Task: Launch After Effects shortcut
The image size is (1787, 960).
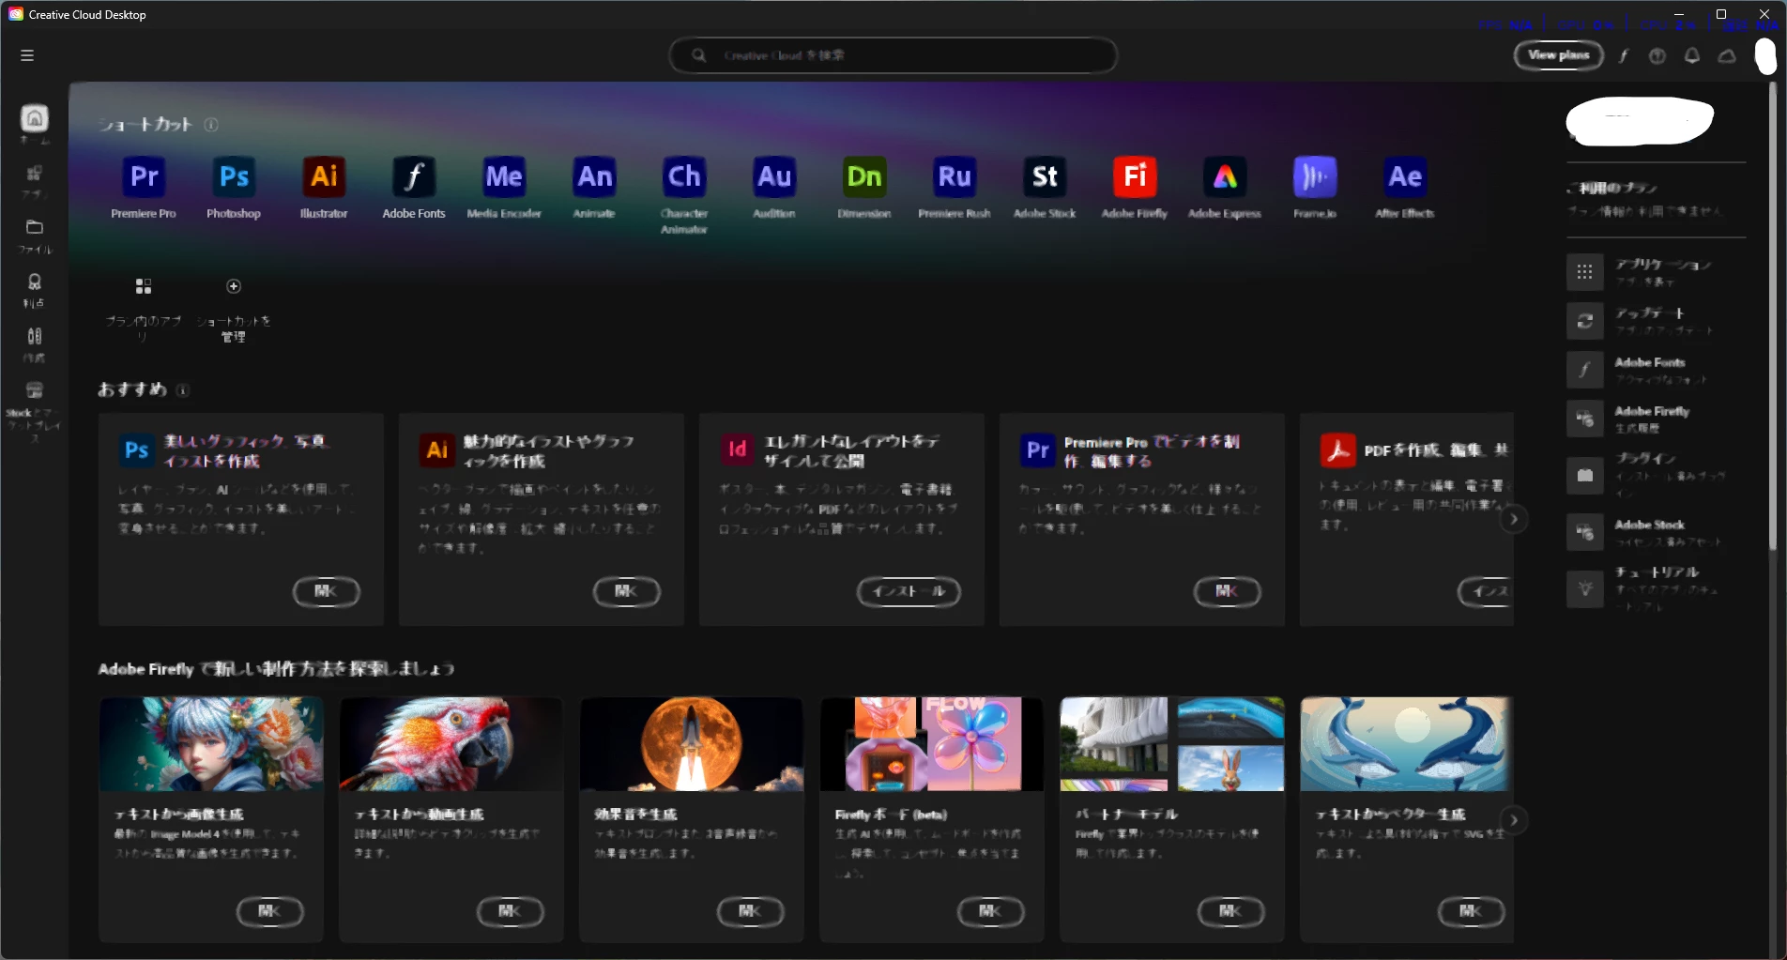Action: click(x=1405, y=176)
